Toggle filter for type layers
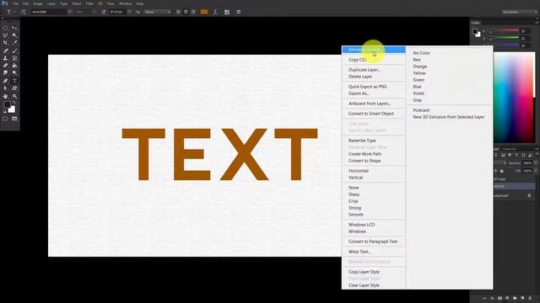This screenshot has height=303, width=540. pyautogui.click(x=516, y=155)
